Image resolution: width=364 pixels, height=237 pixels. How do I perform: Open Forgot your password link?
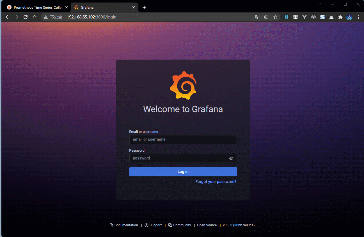click(216, 182)
